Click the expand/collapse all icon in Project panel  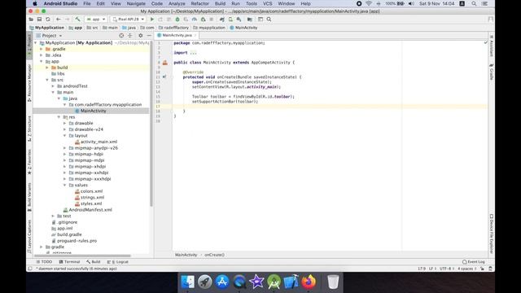click(x=130, y=35)
